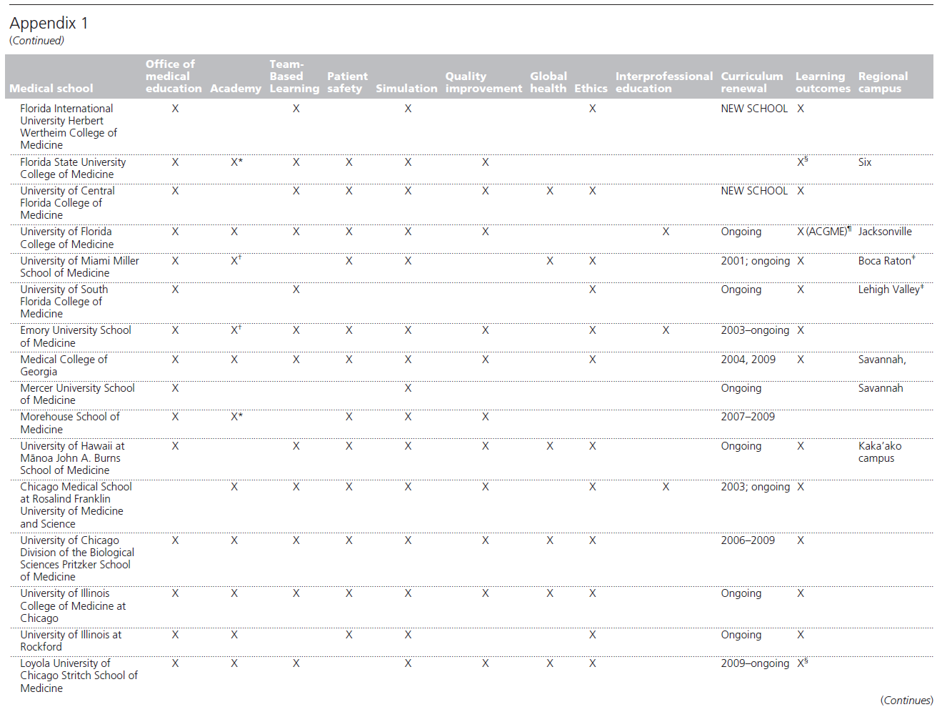Click 2006–2009 in University of Chicago row
Viewport: 942px width, 707px height.
(x=748, y=540)
